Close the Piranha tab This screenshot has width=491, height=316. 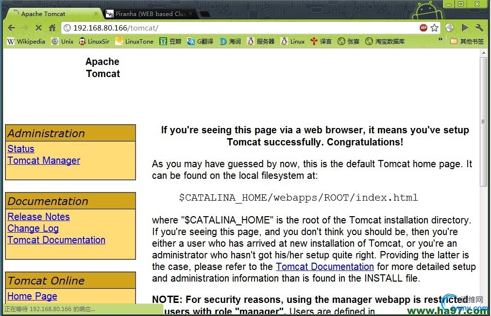190,14
